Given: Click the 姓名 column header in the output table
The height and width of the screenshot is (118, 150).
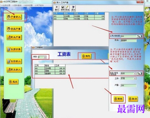Looking at the screenshot, I should point(69,13).
